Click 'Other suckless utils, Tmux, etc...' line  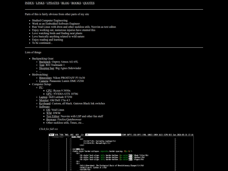(x=65, y=122)
